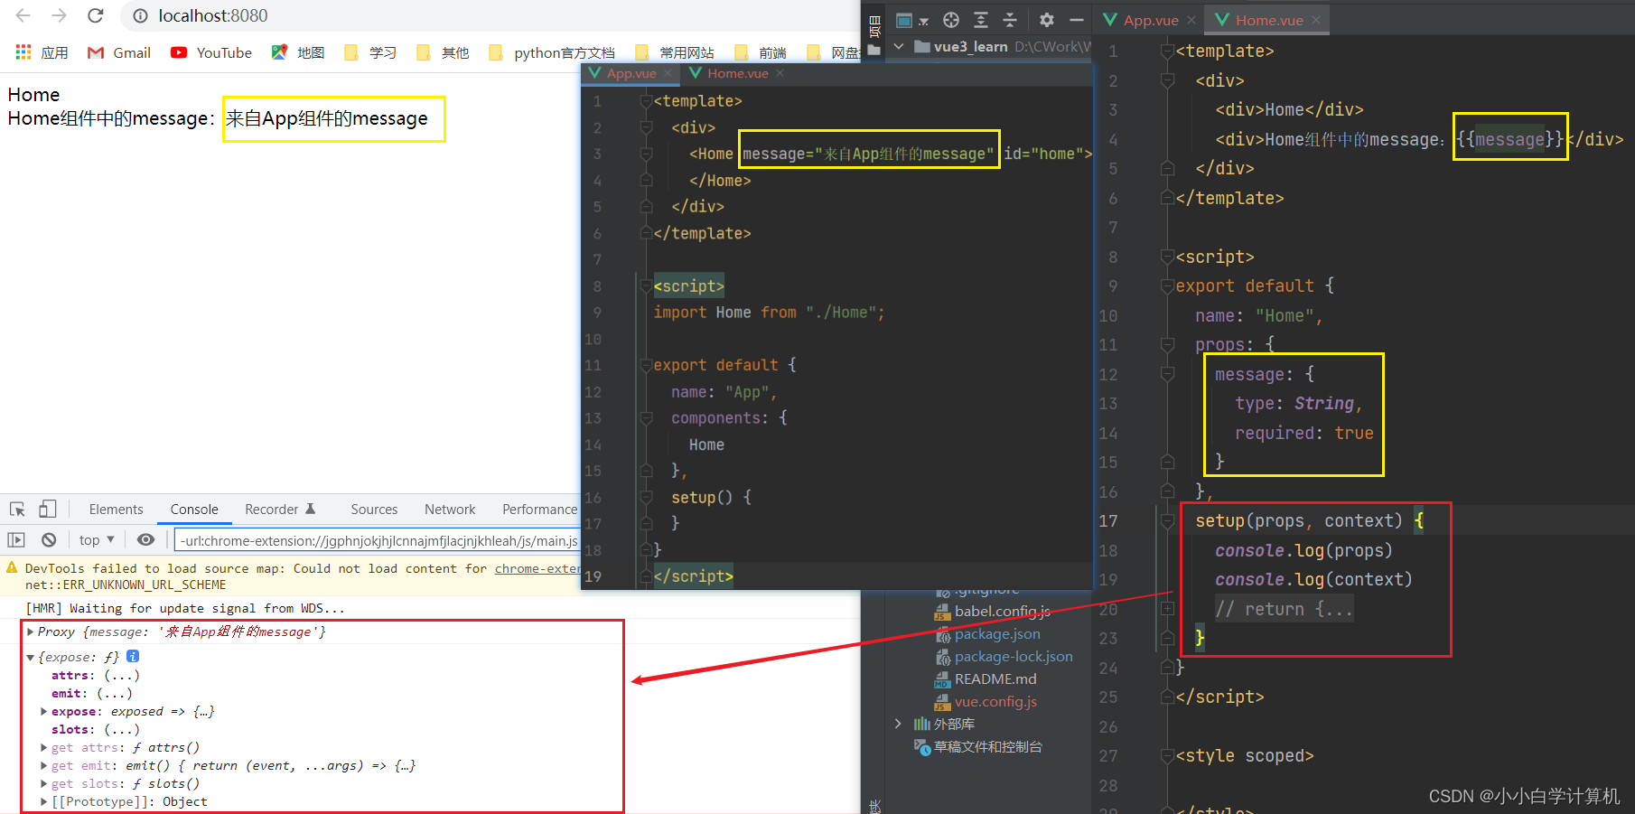This screenshot has width=1635, height=814.
Task: Locate the opened file in the project tree
Action: [x=951, y=20]
